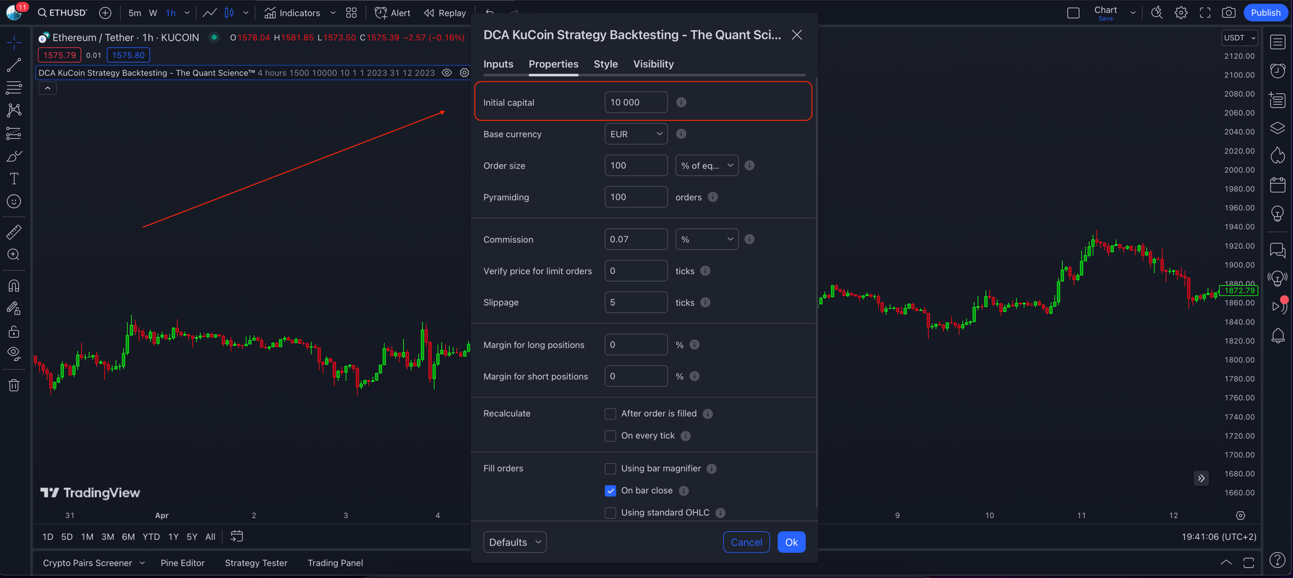Image resolution: width=1293 pixels, height=578 pixels.
Task: Take a chart snapshot with camera icon
Action: (x=1228, y=13)
